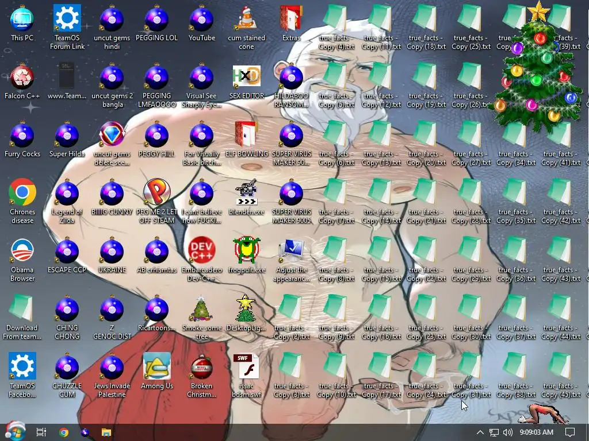Viewport: 589px width, 441px height.
Task: Select the www.Team... text file icon
Action: coord(67,82)
